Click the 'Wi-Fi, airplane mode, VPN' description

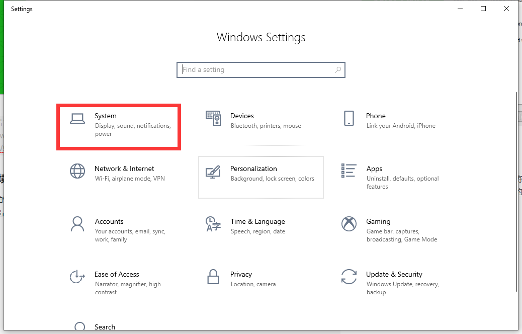pyautogui.click(x=130, y=179)
